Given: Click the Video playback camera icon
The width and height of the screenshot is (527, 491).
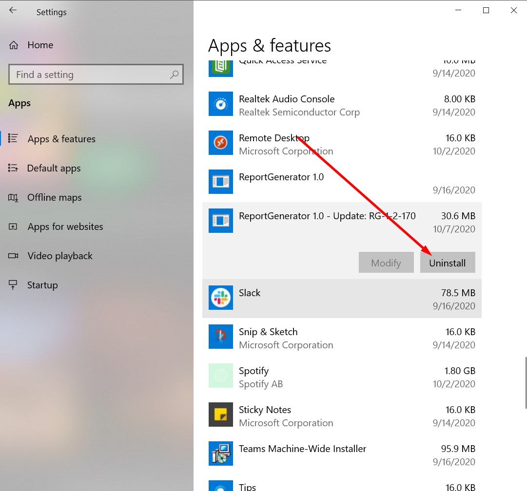Looking at the screenshot, I should point(13,256).
